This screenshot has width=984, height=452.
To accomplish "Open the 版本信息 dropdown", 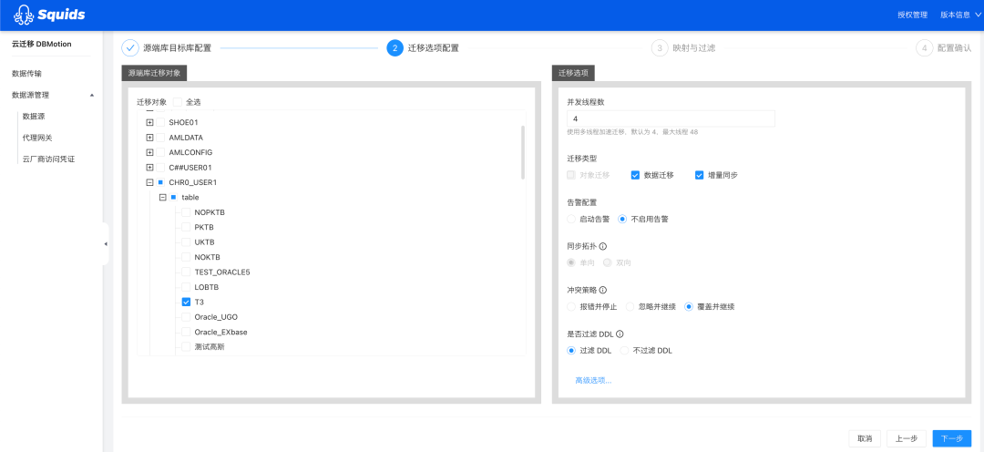I will 960,15.
